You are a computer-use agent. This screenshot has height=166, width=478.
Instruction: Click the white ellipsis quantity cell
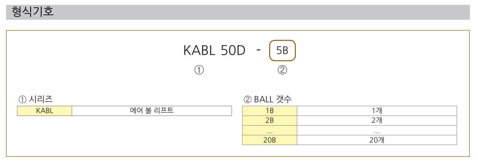377,131
